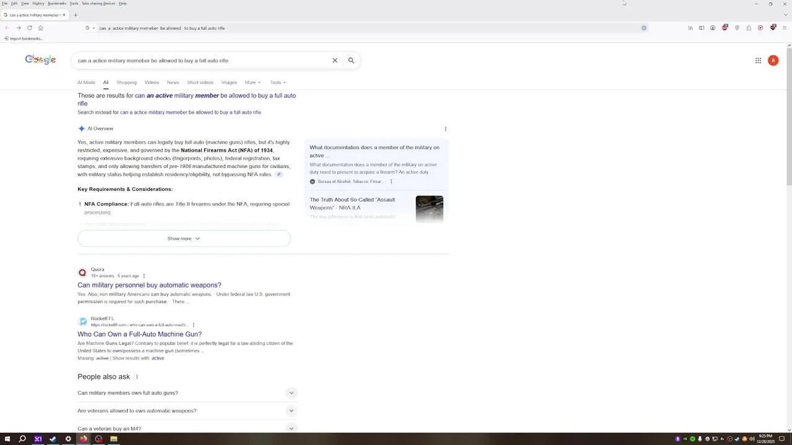The width and height of the screenshot is (792, 445).
Task: Switch to Shopping results tab
Action: [x=126, y=82]
